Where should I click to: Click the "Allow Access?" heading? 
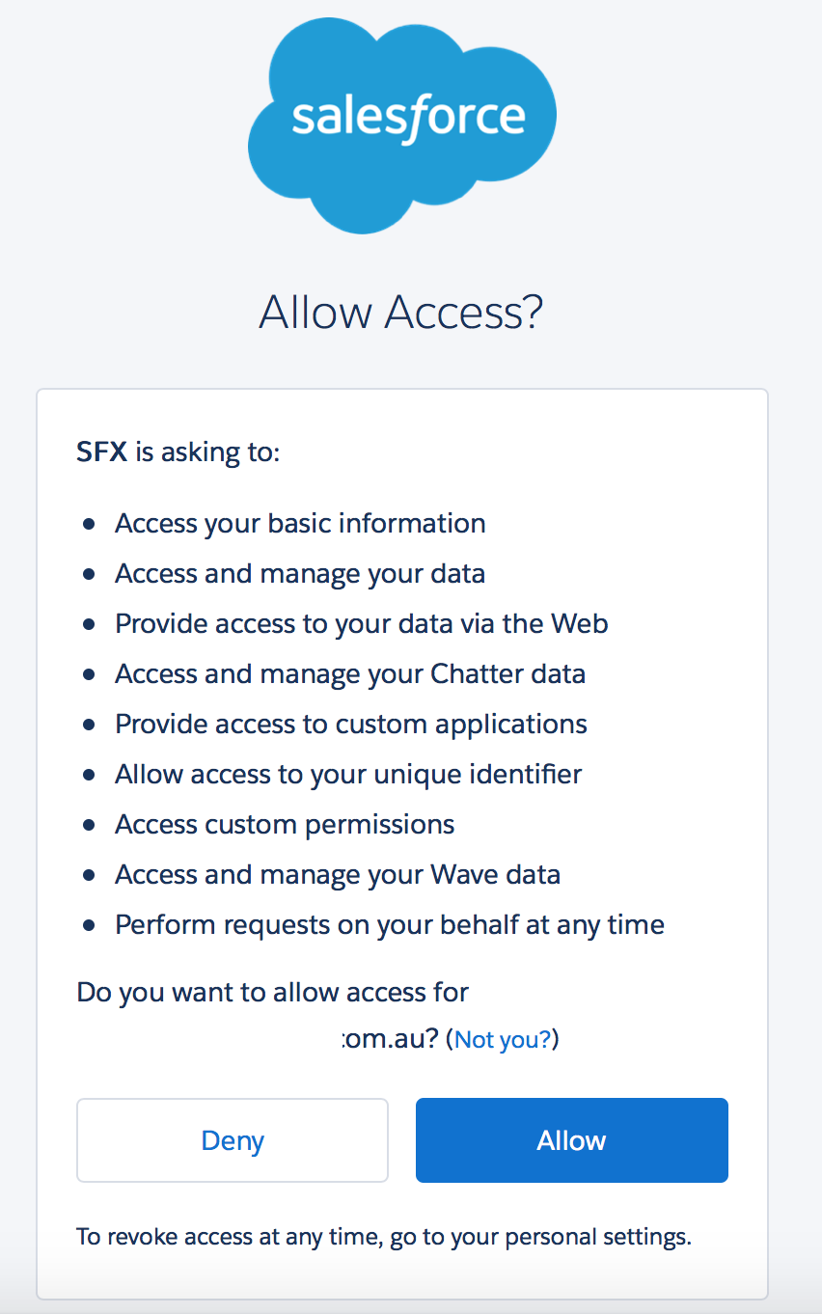401,313
